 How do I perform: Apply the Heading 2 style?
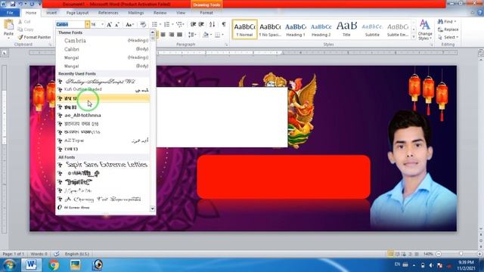[x=321, y=29]
